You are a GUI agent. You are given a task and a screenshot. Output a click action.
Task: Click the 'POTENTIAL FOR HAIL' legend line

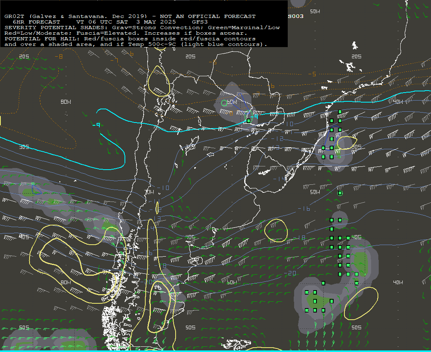130,39
